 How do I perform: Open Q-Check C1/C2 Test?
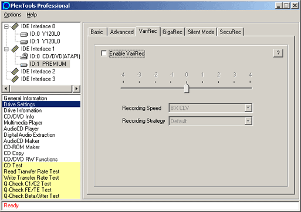41,184
